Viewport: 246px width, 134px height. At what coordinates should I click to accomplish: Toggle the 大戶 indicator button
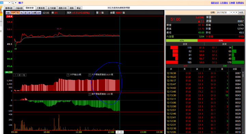click(x=13, y=13)
